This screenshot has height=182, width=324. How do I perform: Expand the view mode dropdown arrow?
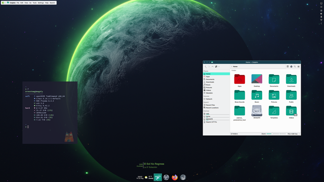(219, 67)
